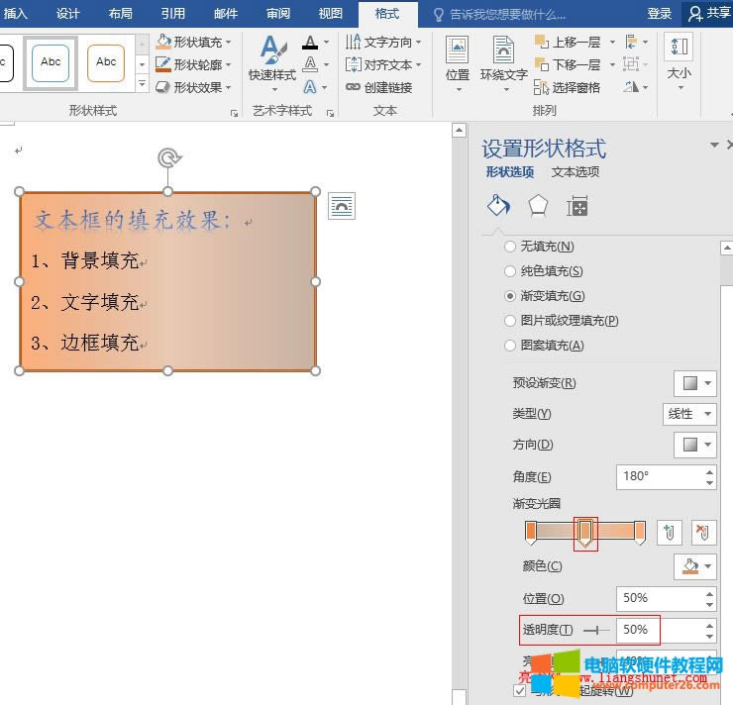Screen dimensions: 733x705
Task: Choose the 图案填充 pattern fill radio
Action: [510, 346]
